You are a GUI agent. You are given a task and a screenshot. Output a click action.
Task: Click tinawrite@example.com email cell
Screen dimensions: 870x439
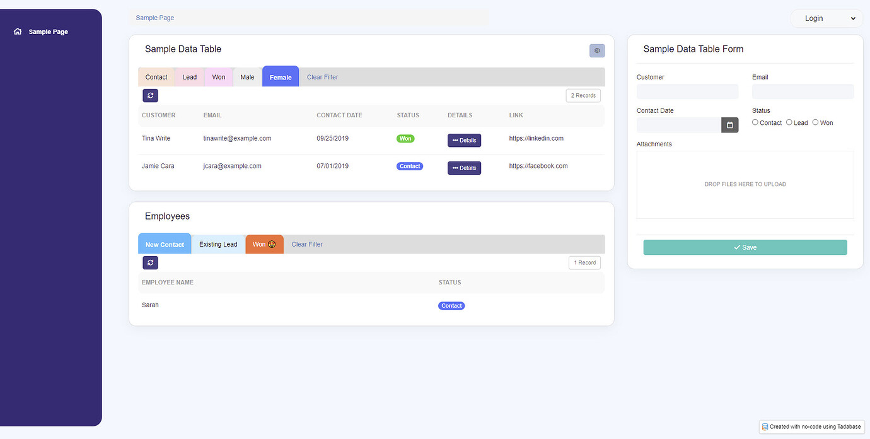[237, 138]
